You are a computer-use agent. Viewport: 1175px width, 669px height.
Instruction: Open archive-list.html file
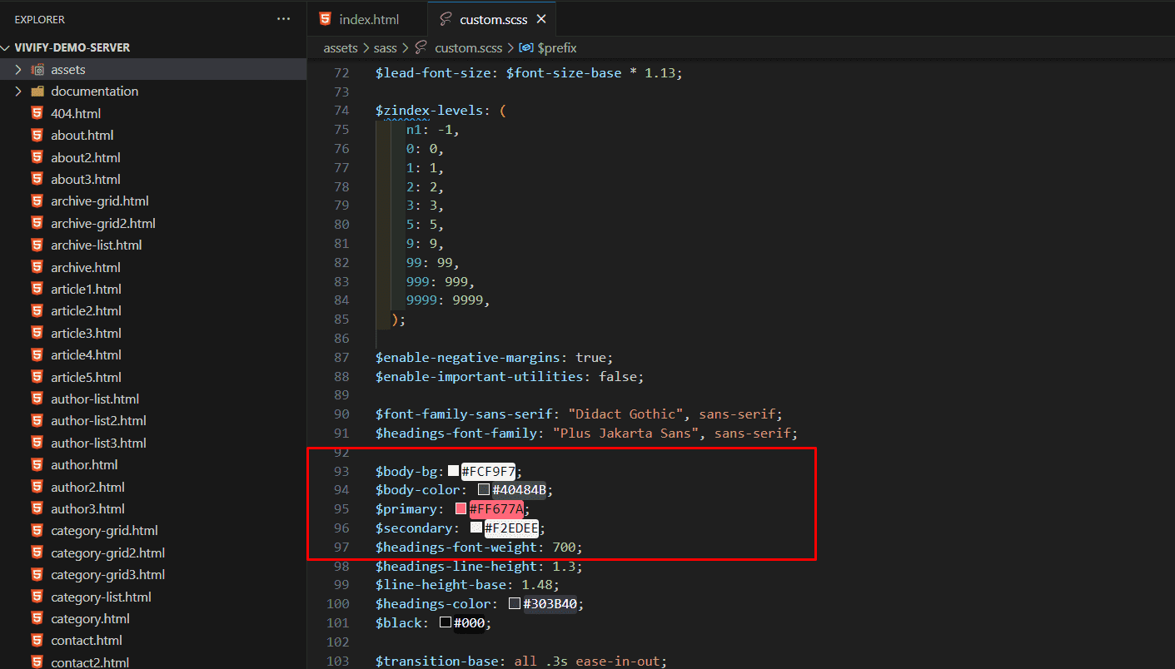coord(97,245)
